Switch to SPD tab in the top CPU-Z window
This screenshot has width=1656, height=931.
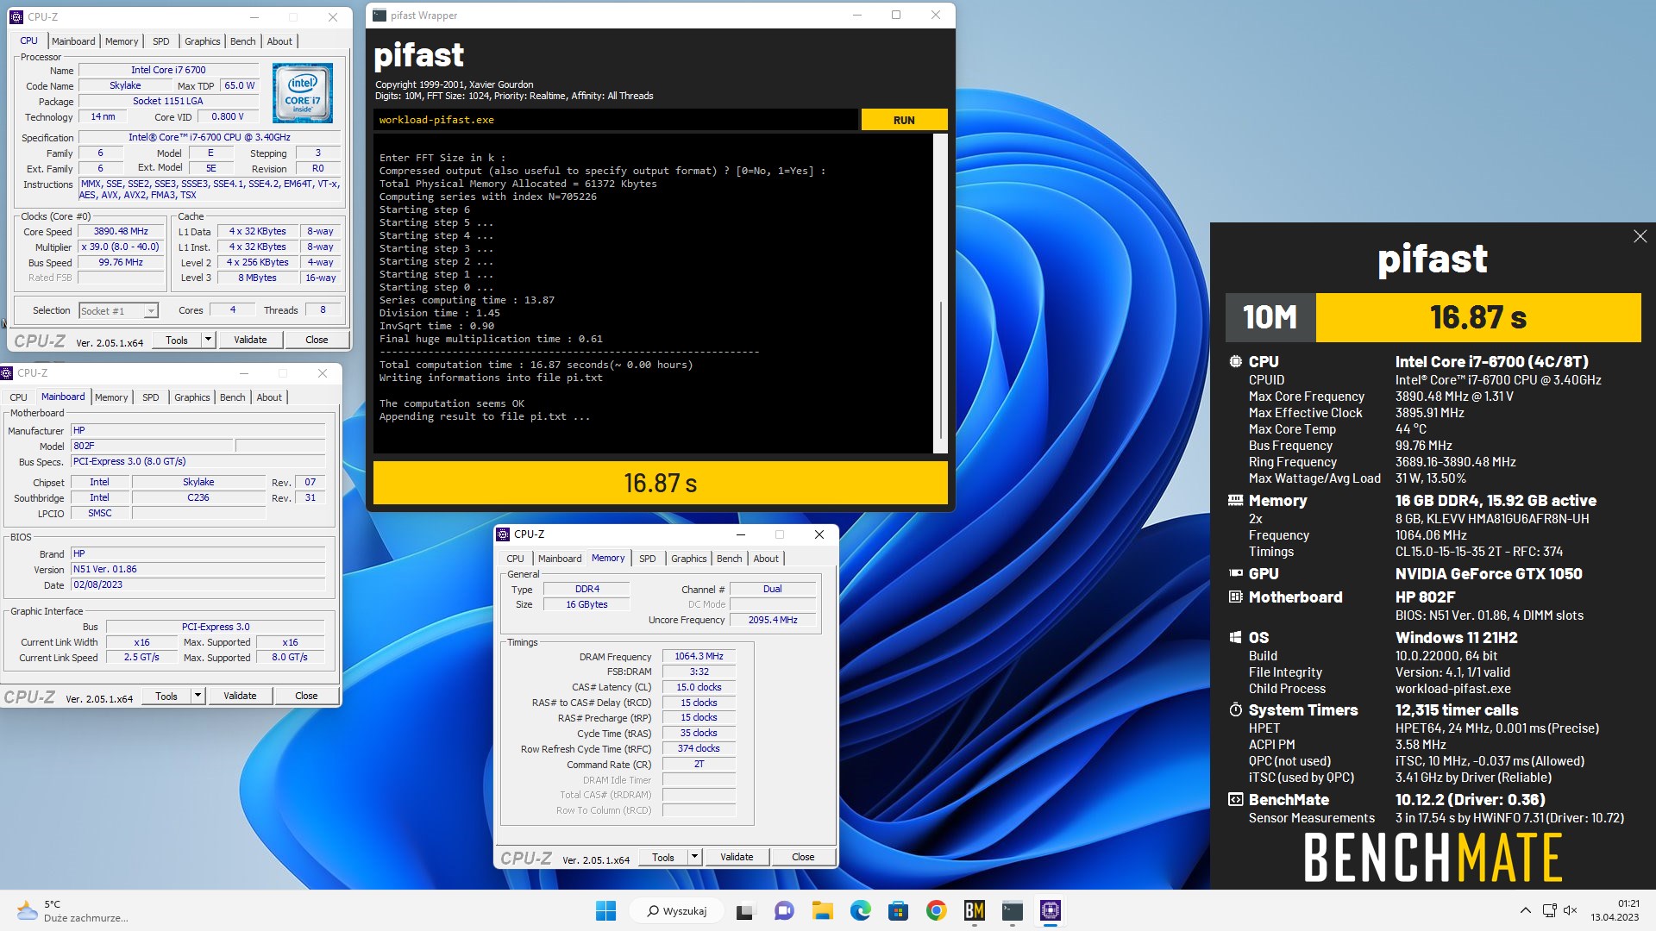coord(161,41)
